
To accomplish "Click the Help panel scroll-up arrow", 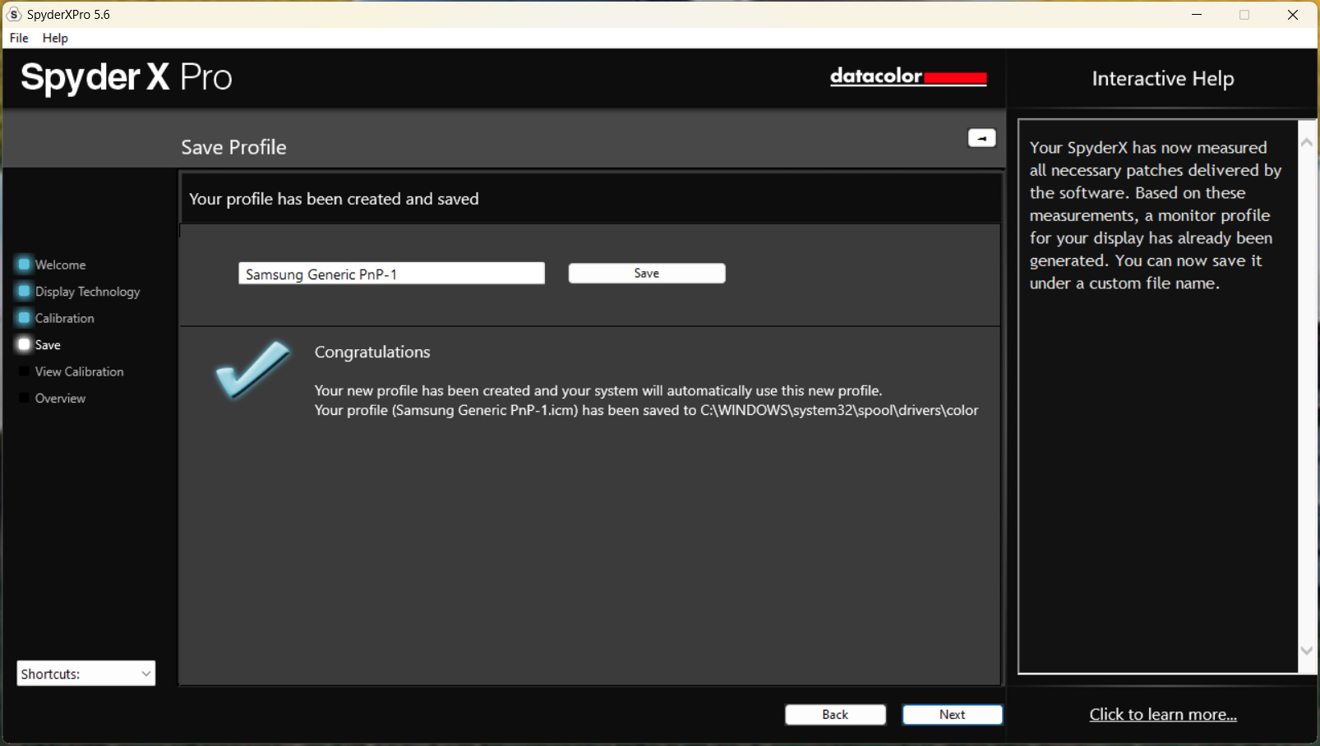I will coord(1307,143).
